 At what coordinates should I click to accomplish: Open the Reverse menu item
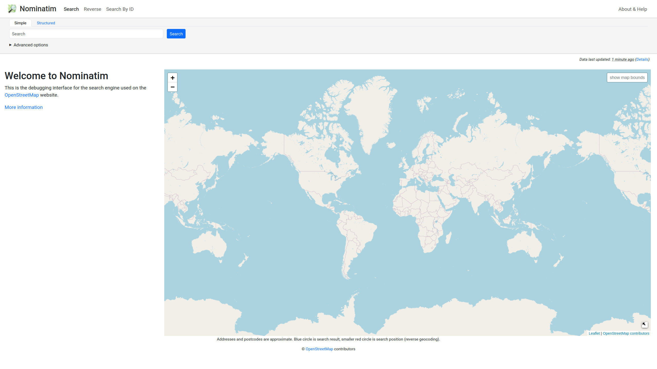(x=92, y=9)
